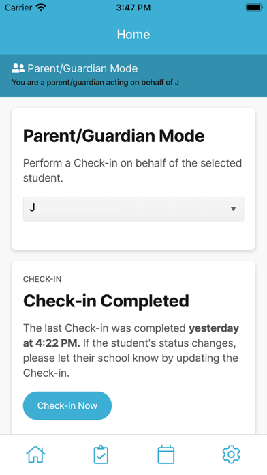This screenshot has width=267, height=475.
Task: Expand the student selector arrow
Action: point(233,209)
